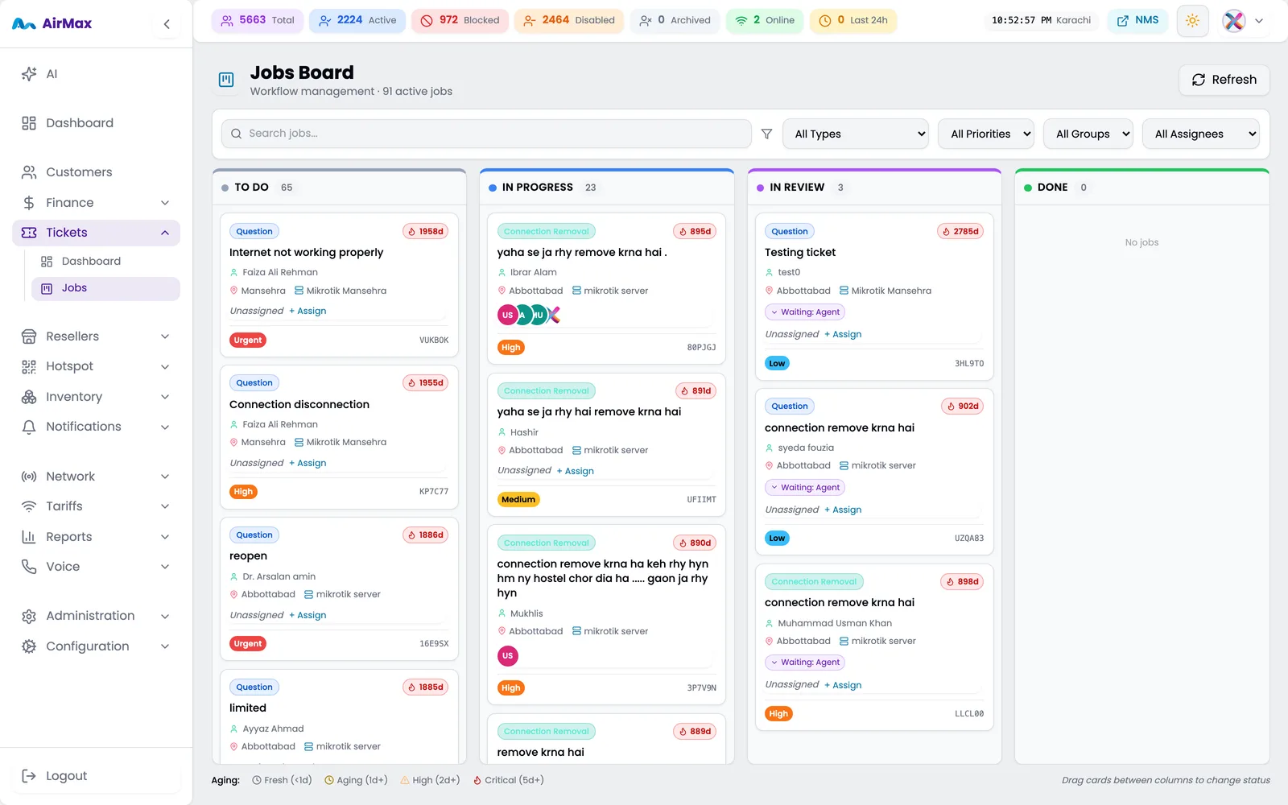Expand the Voice menu
The image size is (1288, 805).
pos(97,567)
